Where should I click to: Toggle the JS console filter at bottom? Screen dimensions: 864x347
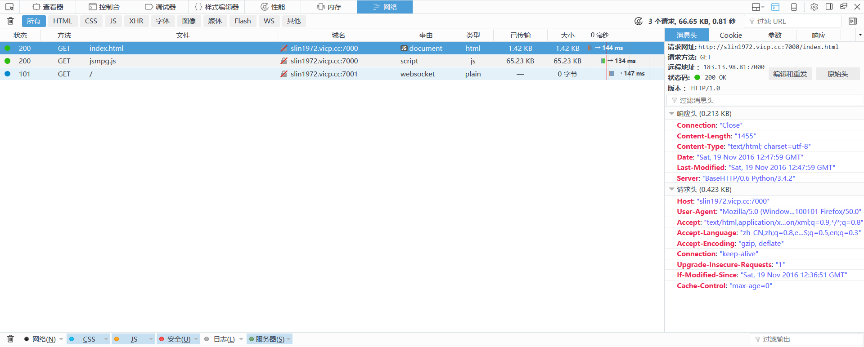[x=130, y=339]
